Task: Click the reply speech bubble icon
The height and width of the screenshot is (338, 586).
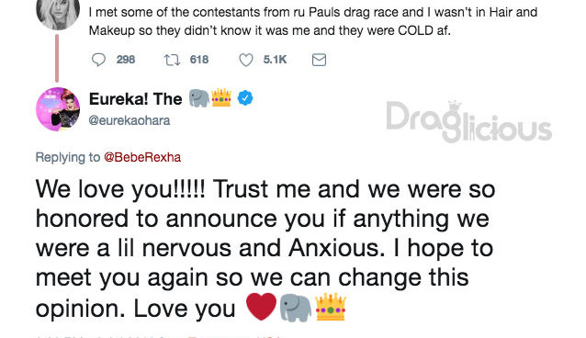Action: point(98,60)
